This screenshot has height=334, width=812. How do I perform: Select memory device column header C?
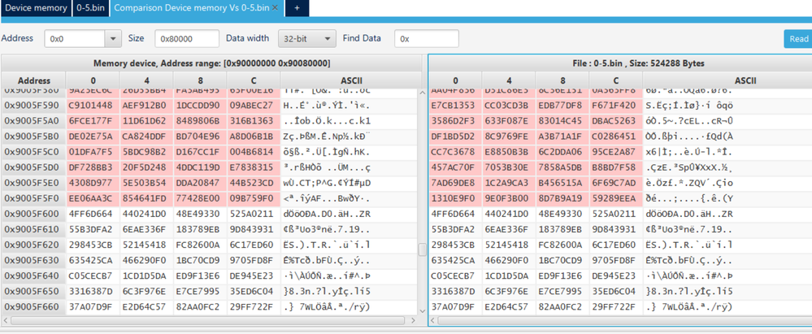click(x=254, y=80)
